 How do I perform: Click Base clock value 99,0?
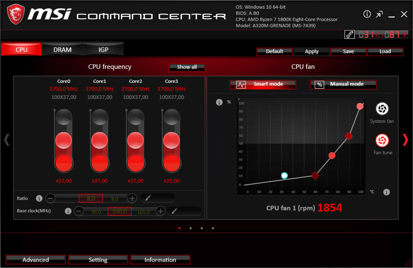(96, 212)
